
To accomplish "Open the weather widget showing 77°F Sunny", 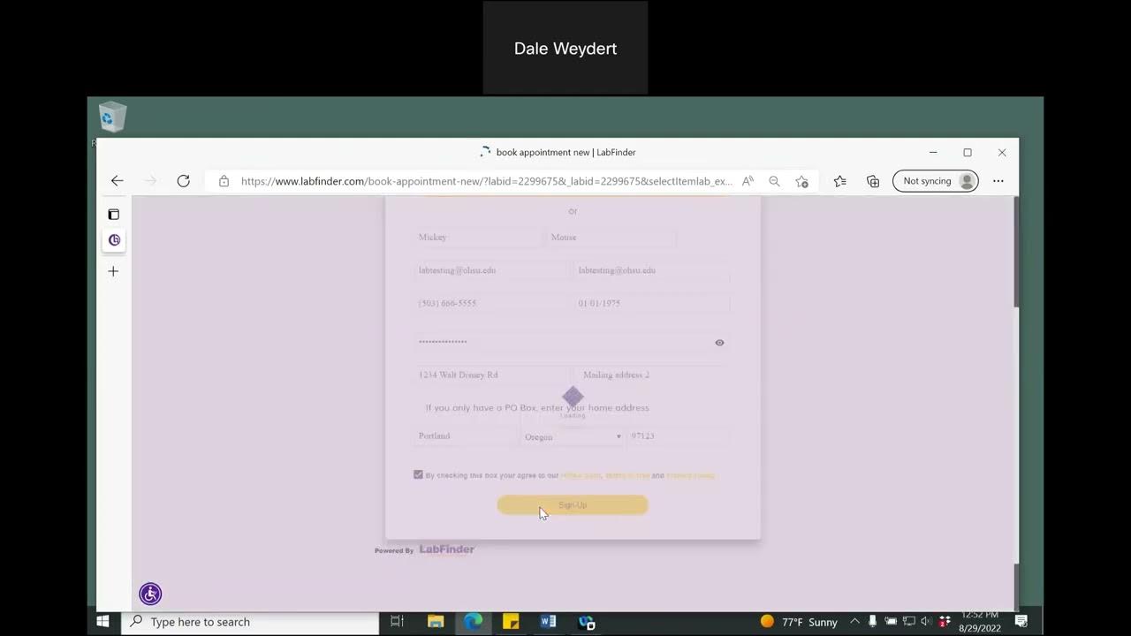I will click(x=798, y=622).
